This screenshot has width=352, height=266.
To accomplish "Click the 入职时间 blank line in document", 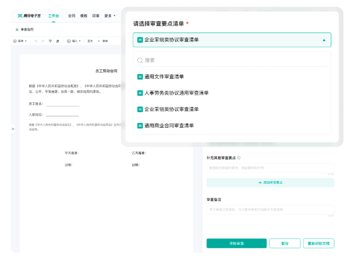I will coord(63,115).
